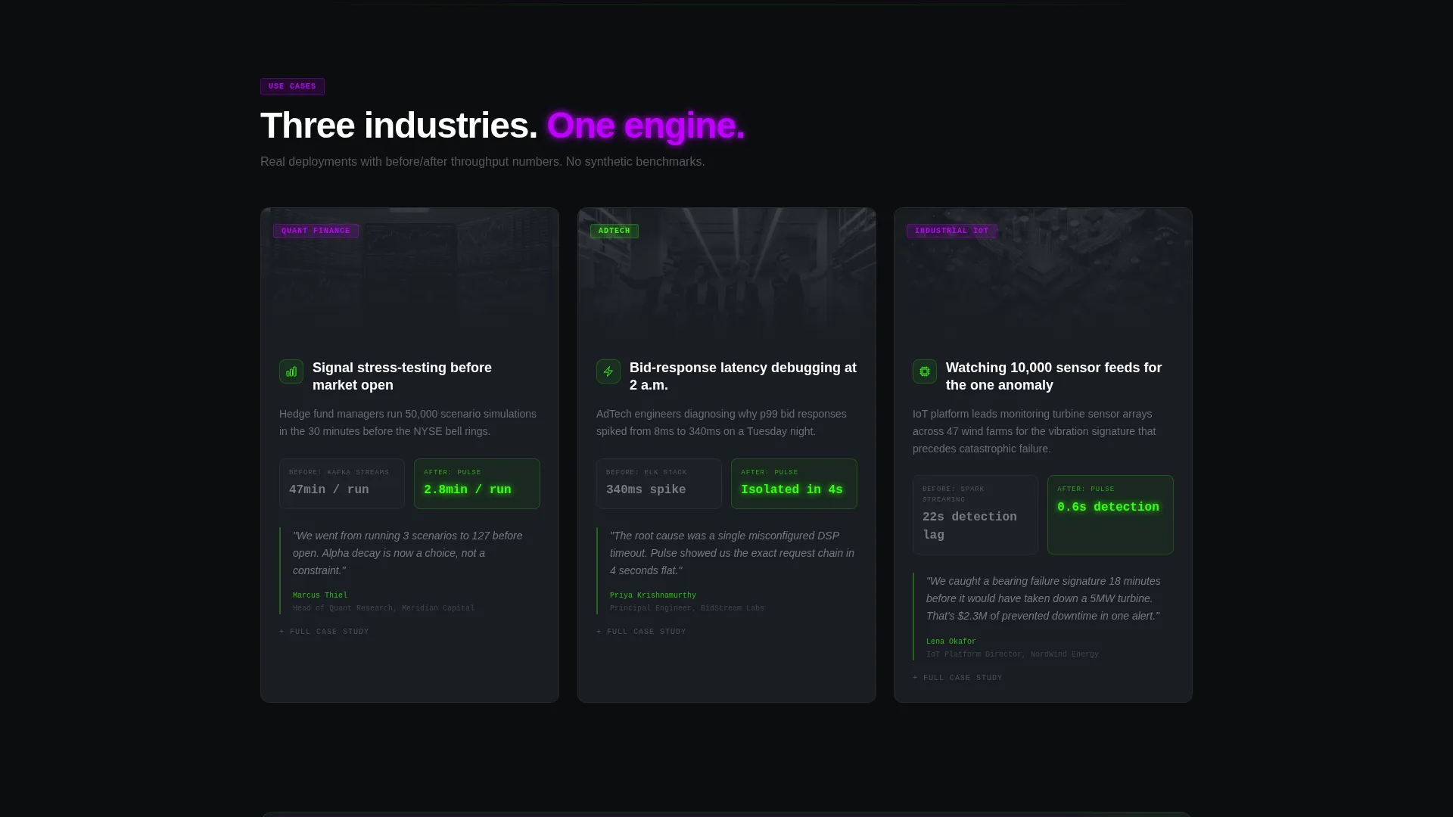
Task: Click the name Priya Krishnamurthy
Action: (653, 595)
